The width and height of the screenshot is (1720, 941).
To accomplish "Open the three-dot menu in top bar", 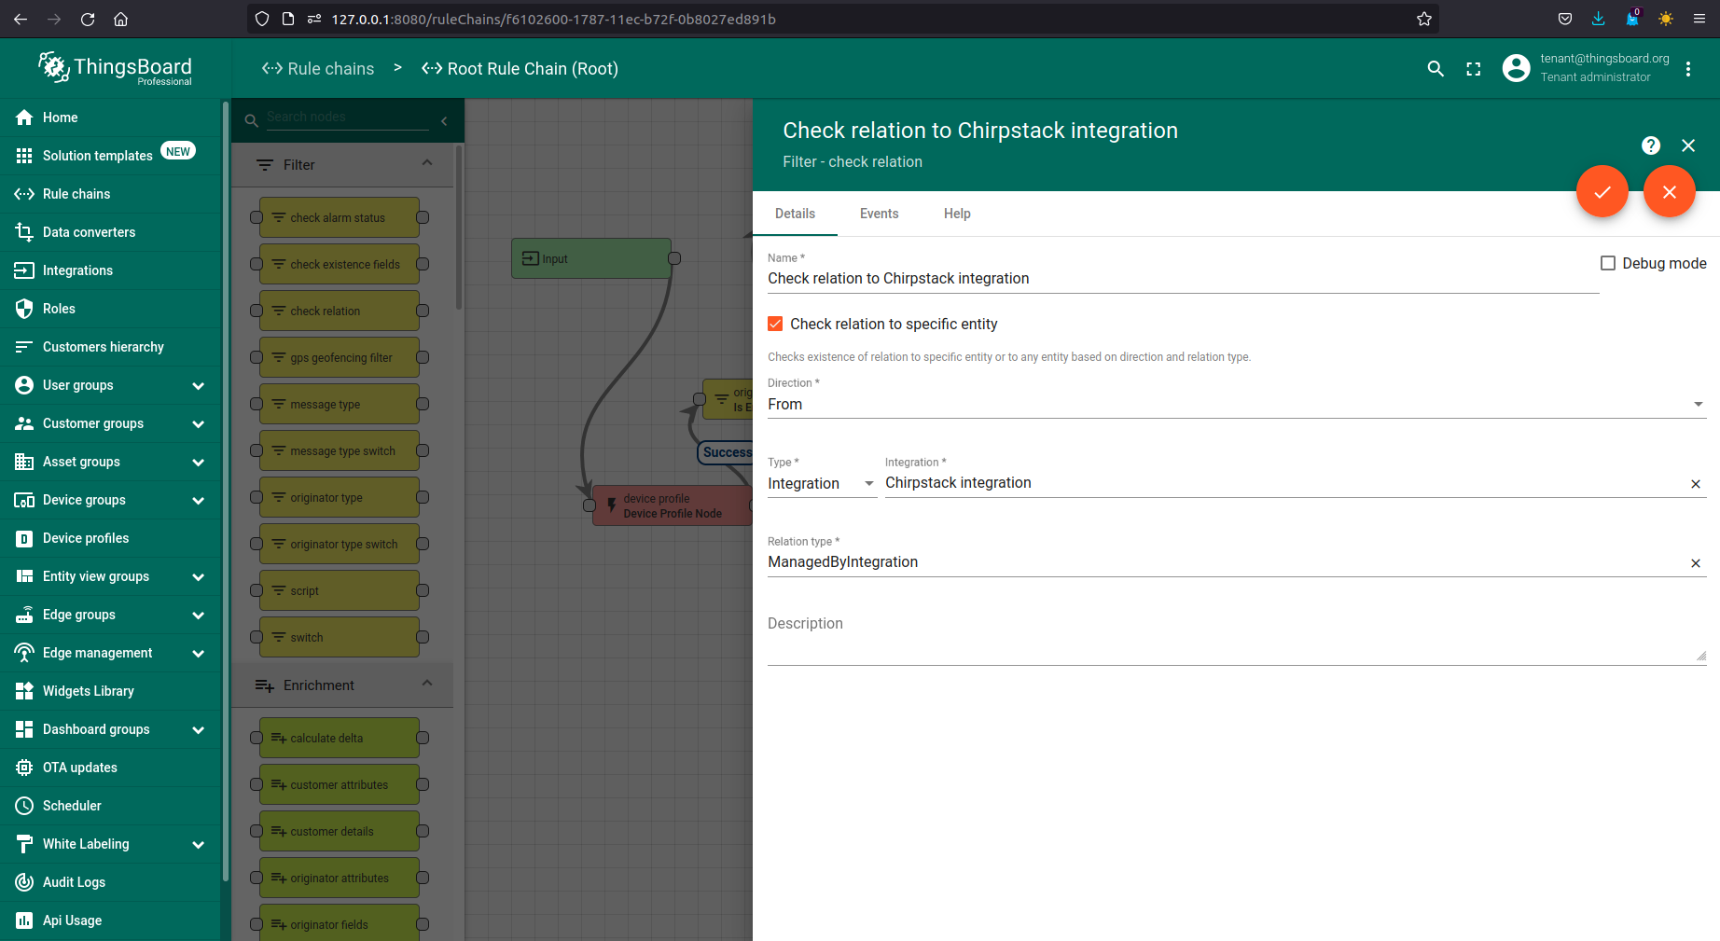I will point(1688,68).
